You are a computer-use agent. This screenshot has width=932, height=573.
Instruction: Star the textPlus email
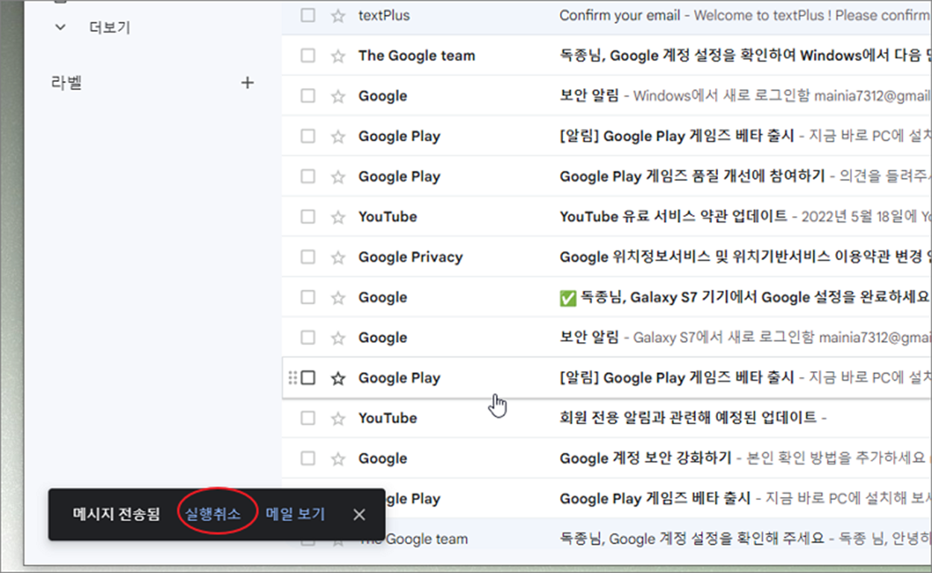coord(339,16)
